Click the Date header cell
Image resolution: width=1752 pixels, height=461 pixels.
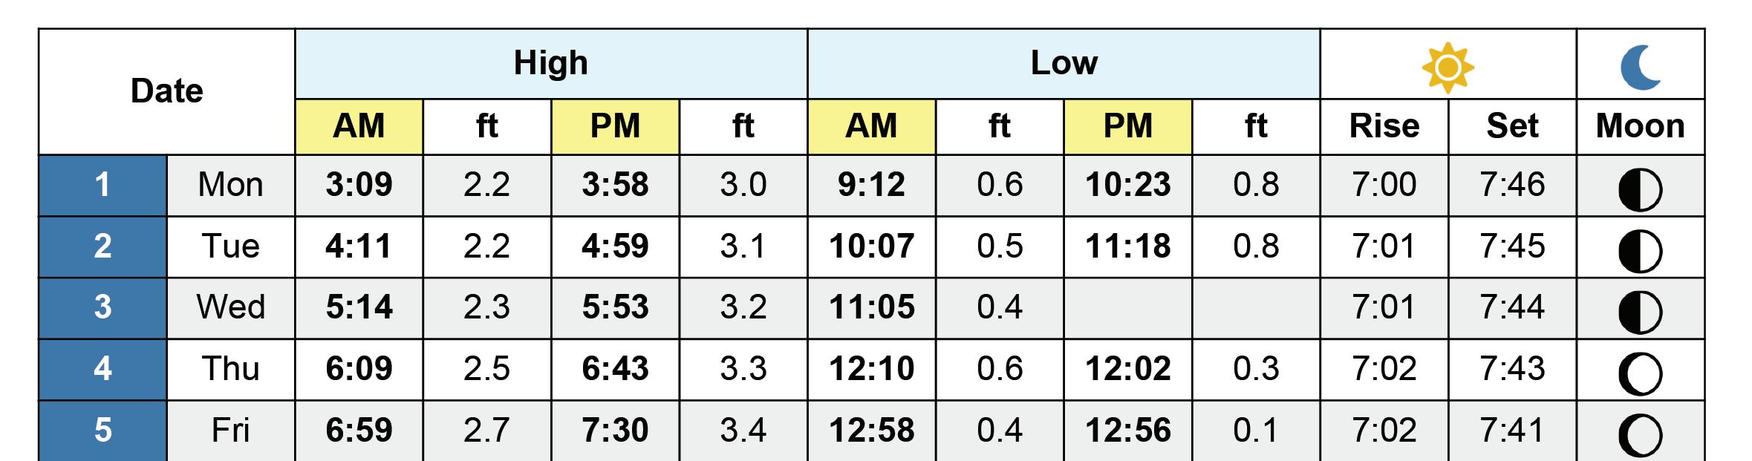click(167, 91)
